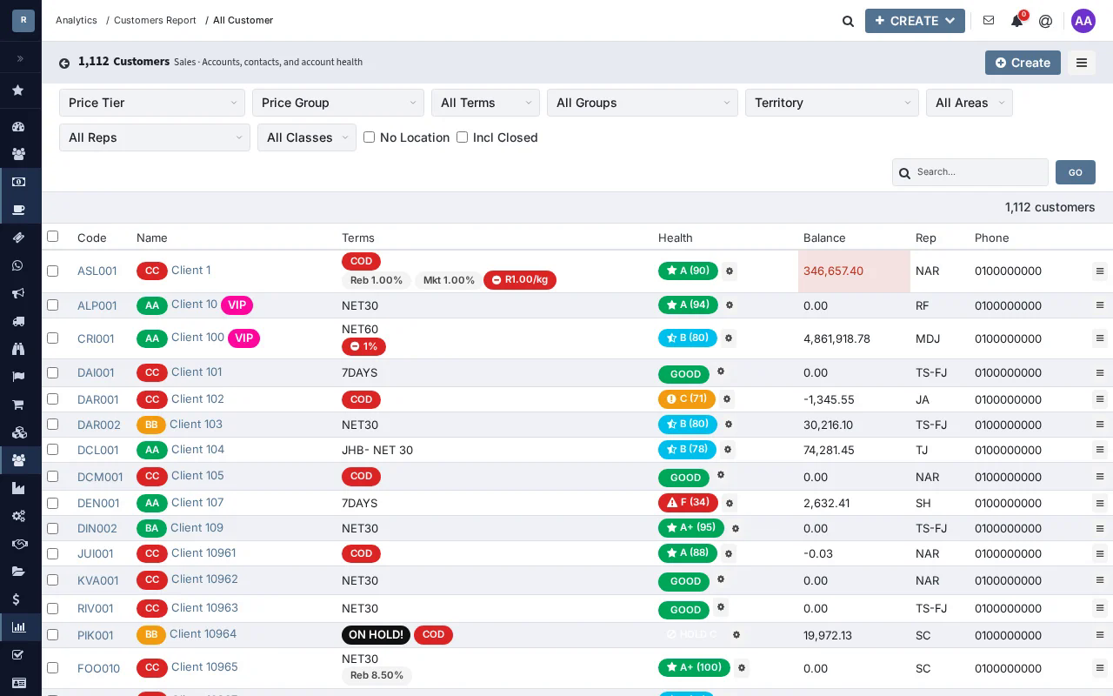Tick the checkbox for PIK001 row
Viewport: 1113px width, 696px height.
[52, 635]
